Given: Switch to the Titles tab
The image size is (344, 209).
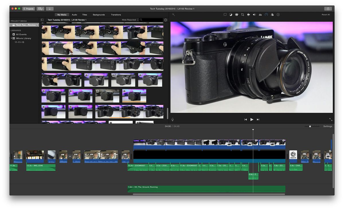Looking at the screenshot, I should coord(85,15).
